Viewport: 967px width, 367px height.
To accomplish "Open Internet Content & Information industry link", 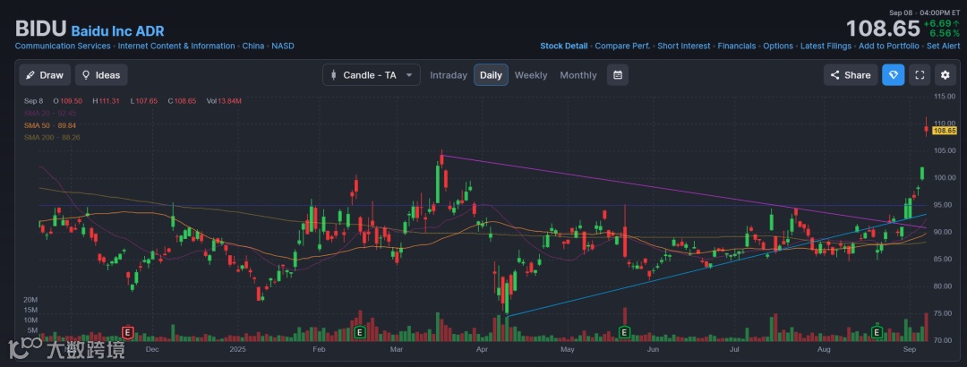I will (x=176, y=46).
